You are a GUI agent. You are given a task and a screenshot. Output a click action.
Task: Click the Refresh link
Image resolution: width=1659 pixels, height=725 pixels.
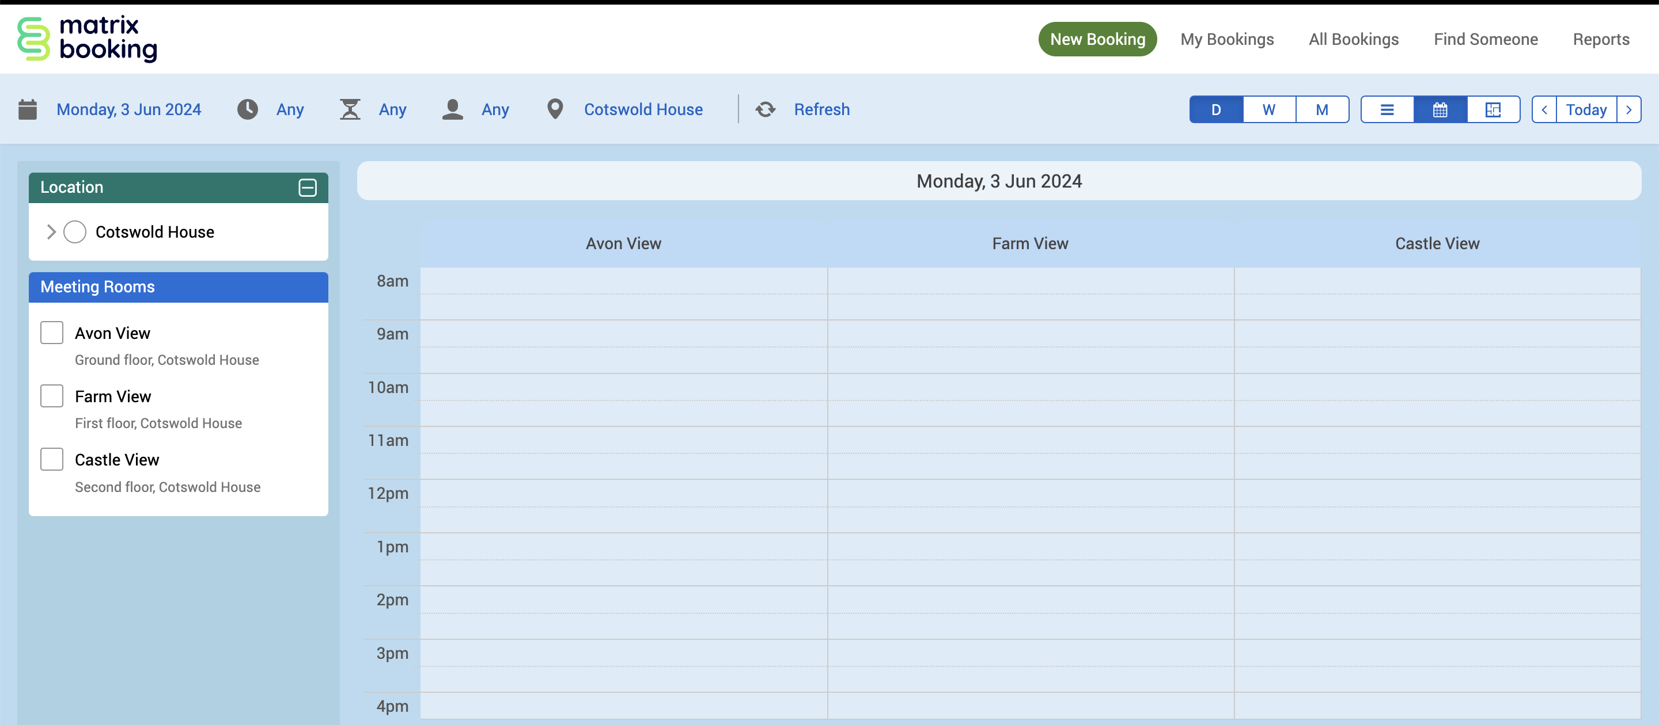[821, 109]
